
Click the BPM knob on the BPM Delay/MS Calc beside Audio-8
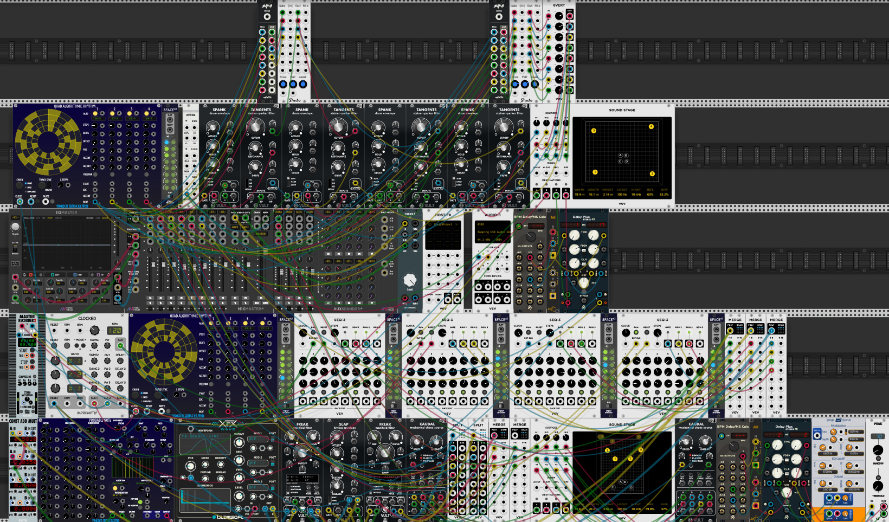click(x=531, y=236)
